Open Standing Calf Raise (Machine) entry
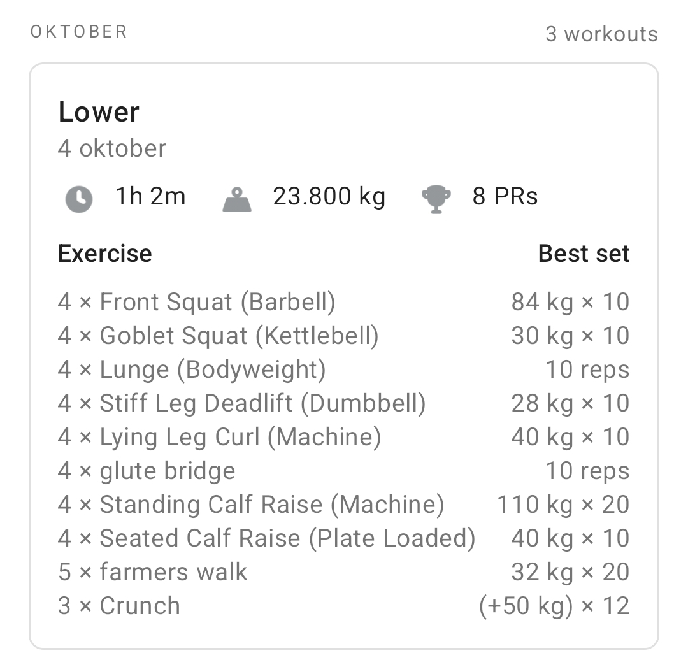The width and height of the screenshot is (688, 667). pos(250,505)
